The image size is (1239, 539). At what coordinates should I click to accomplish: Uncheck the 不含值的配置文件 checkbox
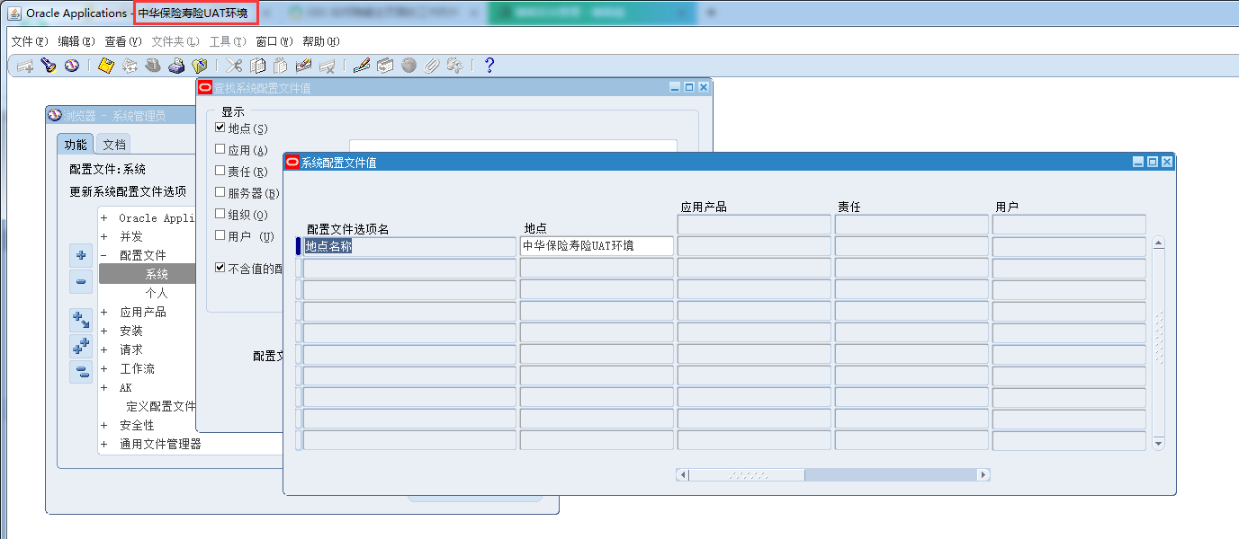220,267
